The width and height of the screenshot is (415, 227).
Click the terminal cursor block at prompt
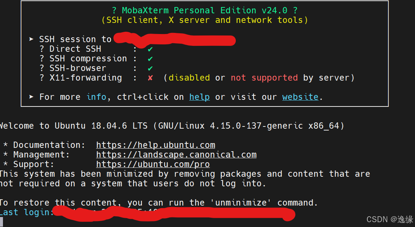point(1,222)
